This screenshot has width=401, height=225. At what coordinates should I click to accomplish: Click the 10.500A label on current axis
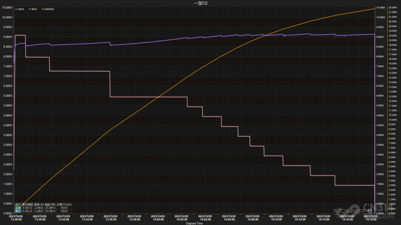[x=381, y=8]
